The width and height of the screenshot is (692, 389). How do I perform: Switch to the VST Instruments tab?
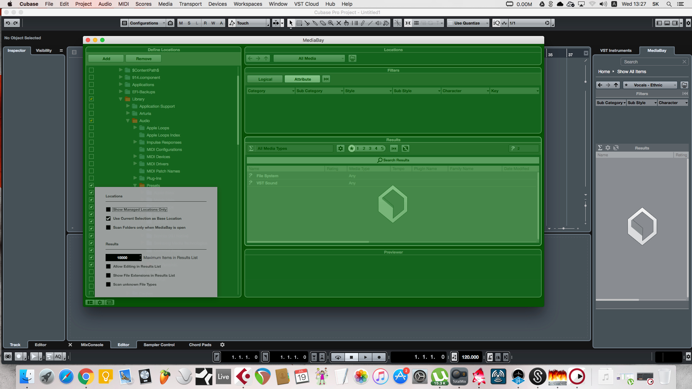(x=616, y=50)
